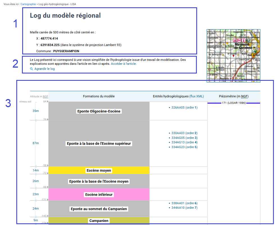275x225 pixels.
Task: Click the olive 'Campanien' layer
Action: [99, 221]
